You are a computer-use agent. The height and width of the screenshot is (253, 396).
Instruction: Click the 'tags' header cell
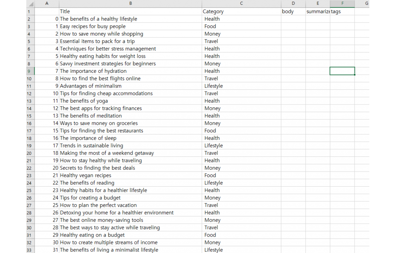(342, 11)
